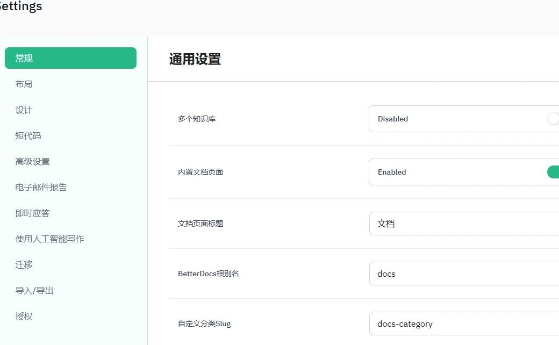Switch to the 布局 settings section
559x345 pixels.
pos(24,83)
